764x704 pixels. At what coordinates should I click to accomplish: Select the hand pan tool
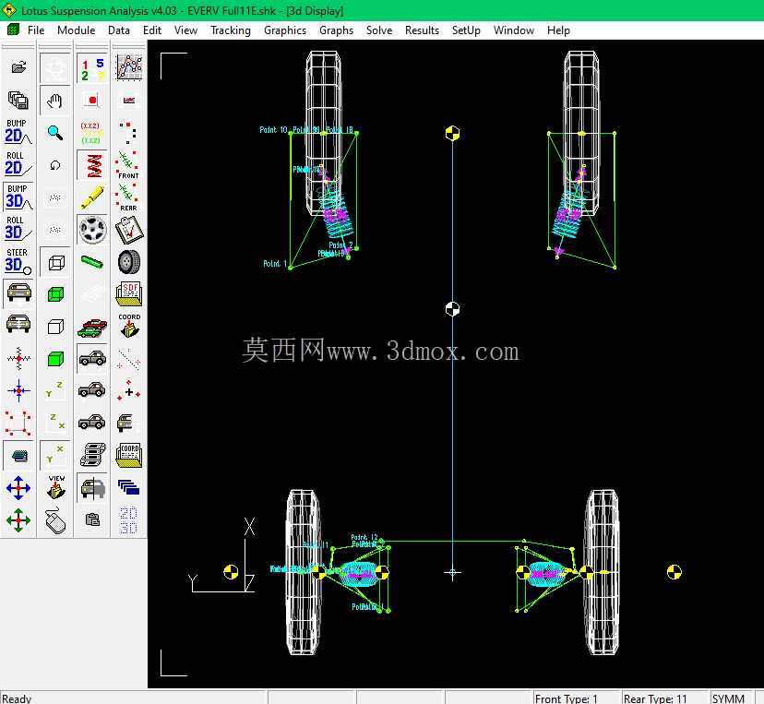coord(55,100)
